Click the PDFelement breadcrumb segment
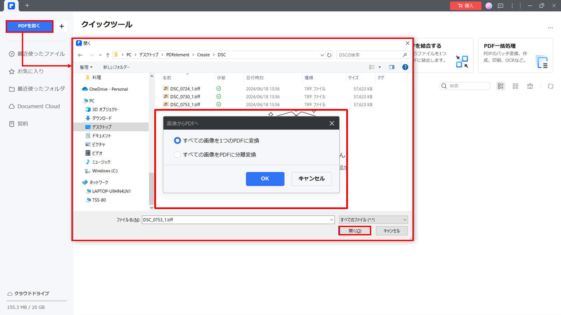This screenshot has width=561, height=315. (x=178, y=55)
